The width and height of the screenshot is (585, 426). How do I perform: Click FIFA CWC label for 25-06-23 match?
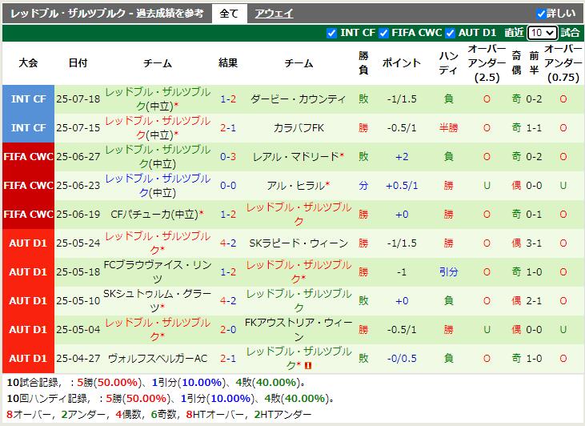[28, 185]
